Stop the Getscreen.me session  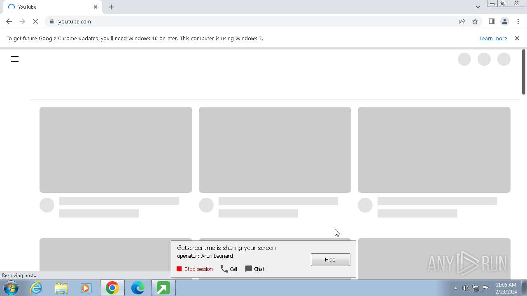click(195, 269)
